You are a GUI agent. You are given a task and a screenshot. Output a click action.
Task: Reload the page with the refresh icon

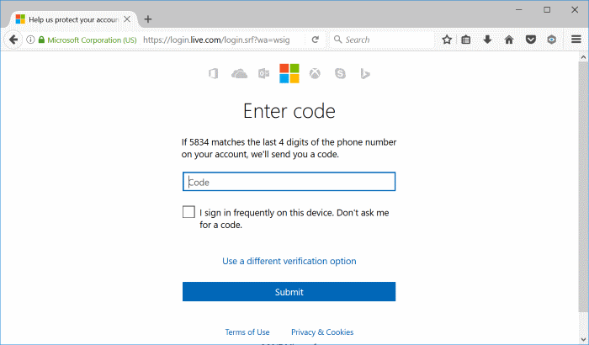coord(316,40)
